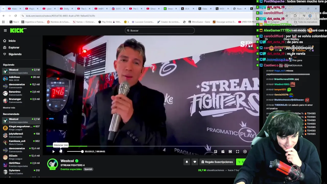Open Kamikaze_evil recommended channel
327x184 pixels.
21,142
